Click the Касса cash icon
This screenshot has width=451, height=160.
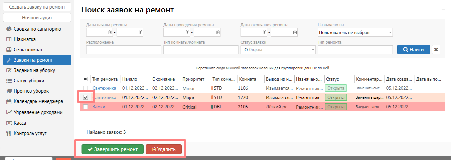coord(9,123)
